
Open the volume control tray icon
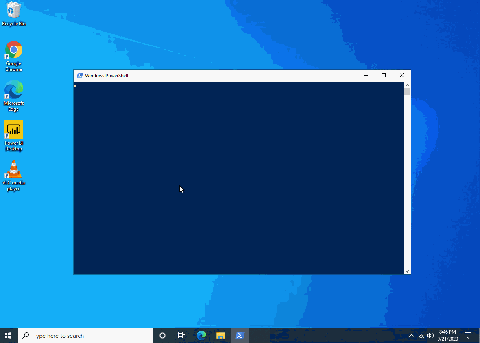pyautogui.click(x=430, y=336)
